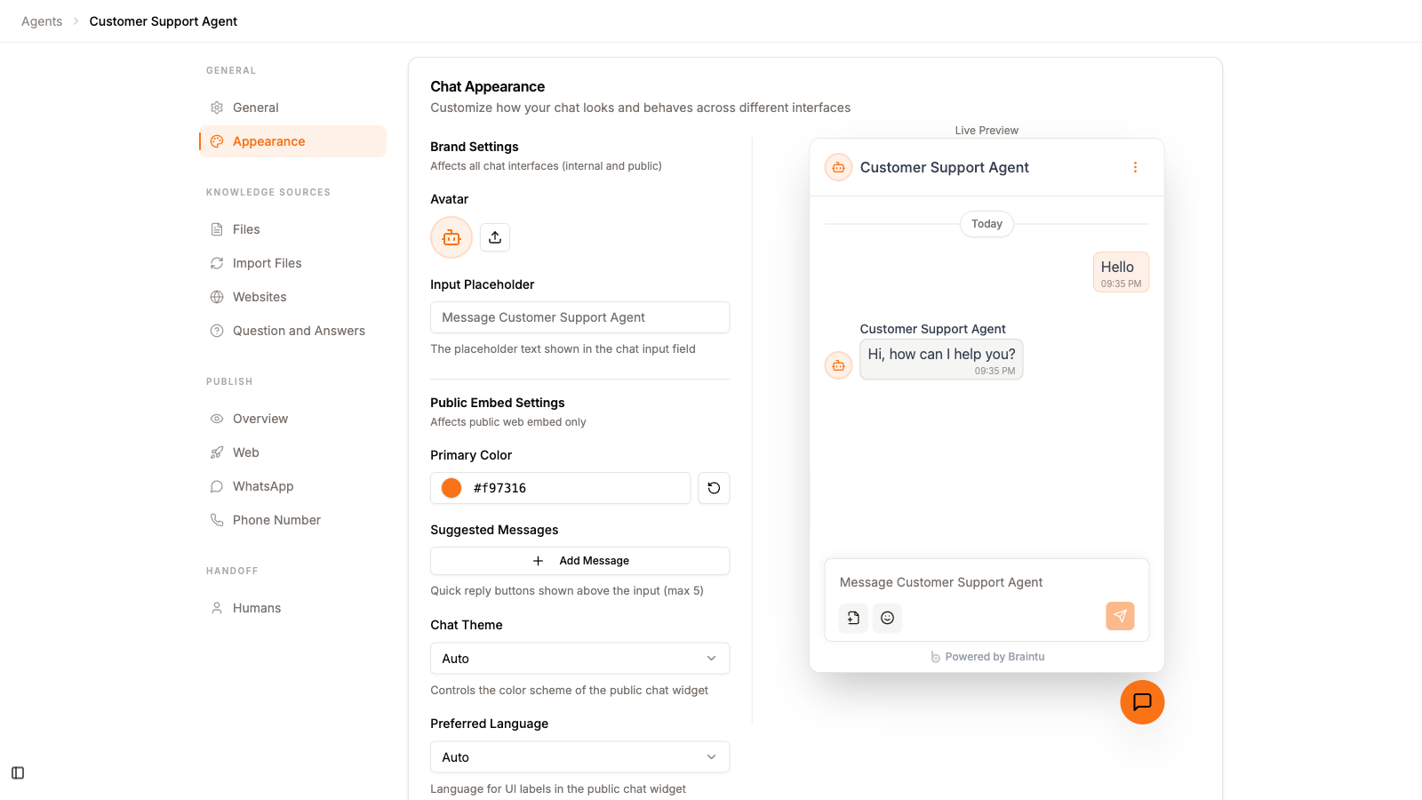1422x800 pixels.
Task: Open the Preferred Language dropdown
Action: point(579,756)
